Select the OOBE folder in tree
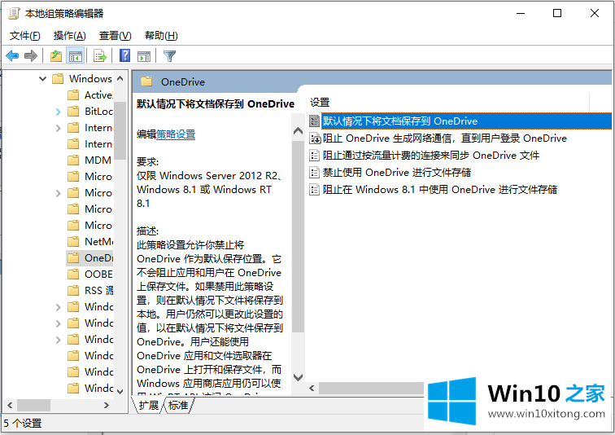Image resolution: width=615 pixels, height=435 pixels. (x=89, y=274)
